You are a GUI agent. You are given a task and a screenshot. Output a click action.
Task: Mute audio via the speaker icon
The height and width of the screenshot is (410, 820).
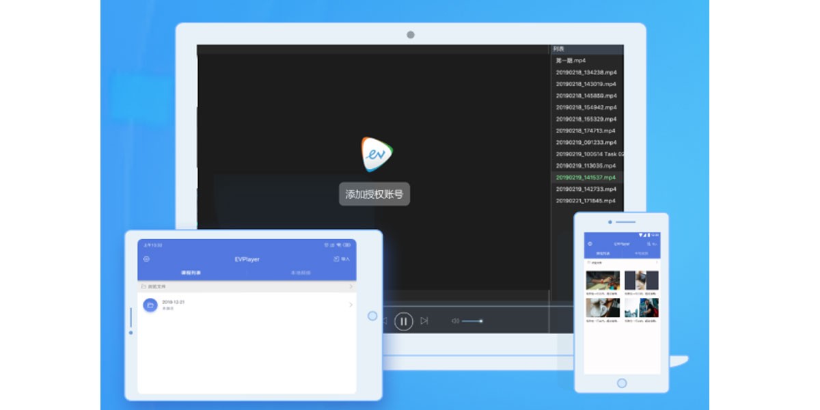tap(454, 320)
